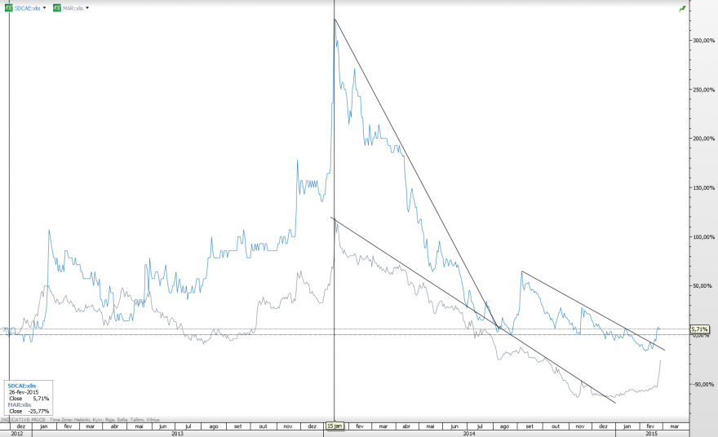Click the 5,71% current value tag
The width and height of the screenshot is (718, 437).
pos(699,329)
